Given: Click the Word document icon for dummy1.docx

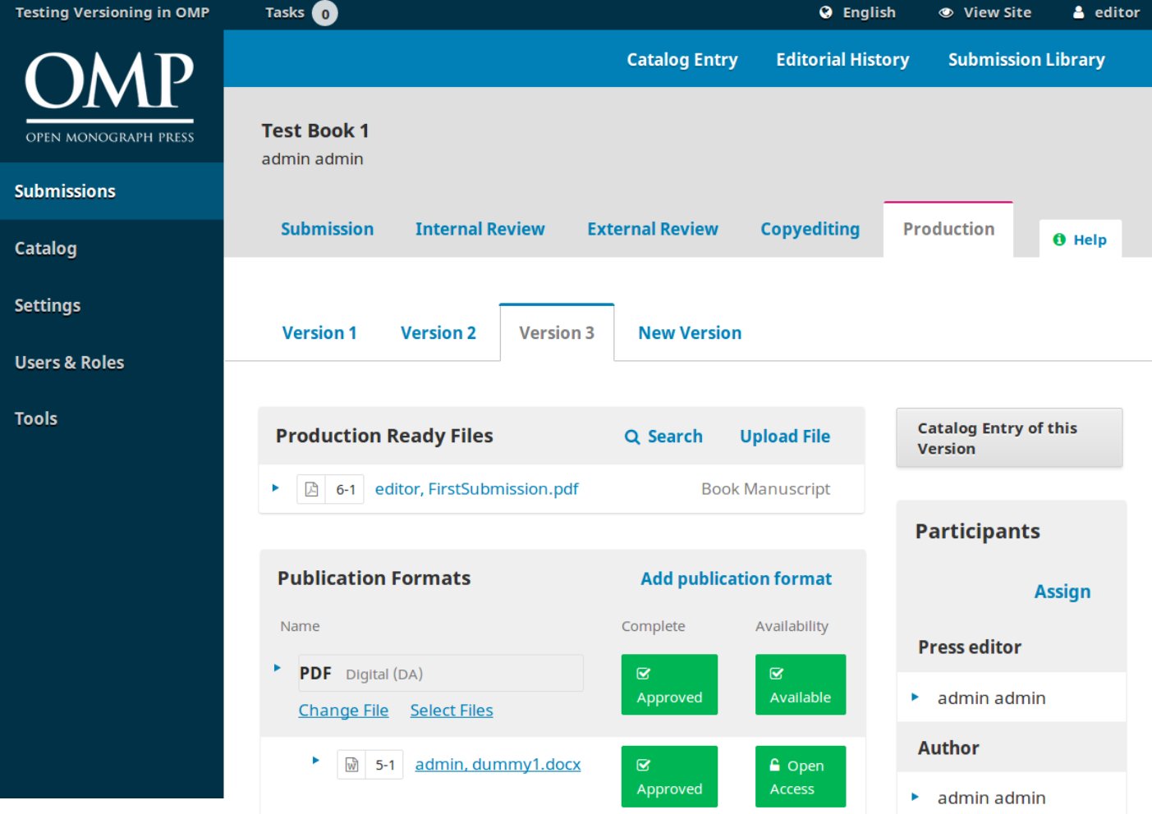Looking at the screenshot, I should pos(351,765).
